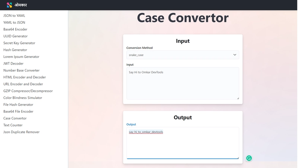Click inside the Output text area
298x168 pixels.
pos(183,143)
